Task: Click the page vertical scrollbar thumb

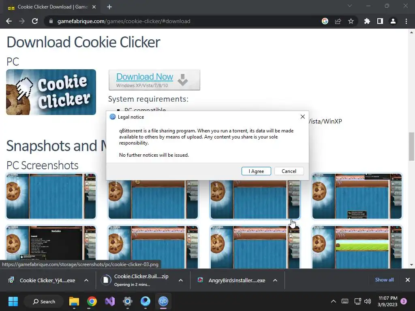Action: [x=411, y=146]
